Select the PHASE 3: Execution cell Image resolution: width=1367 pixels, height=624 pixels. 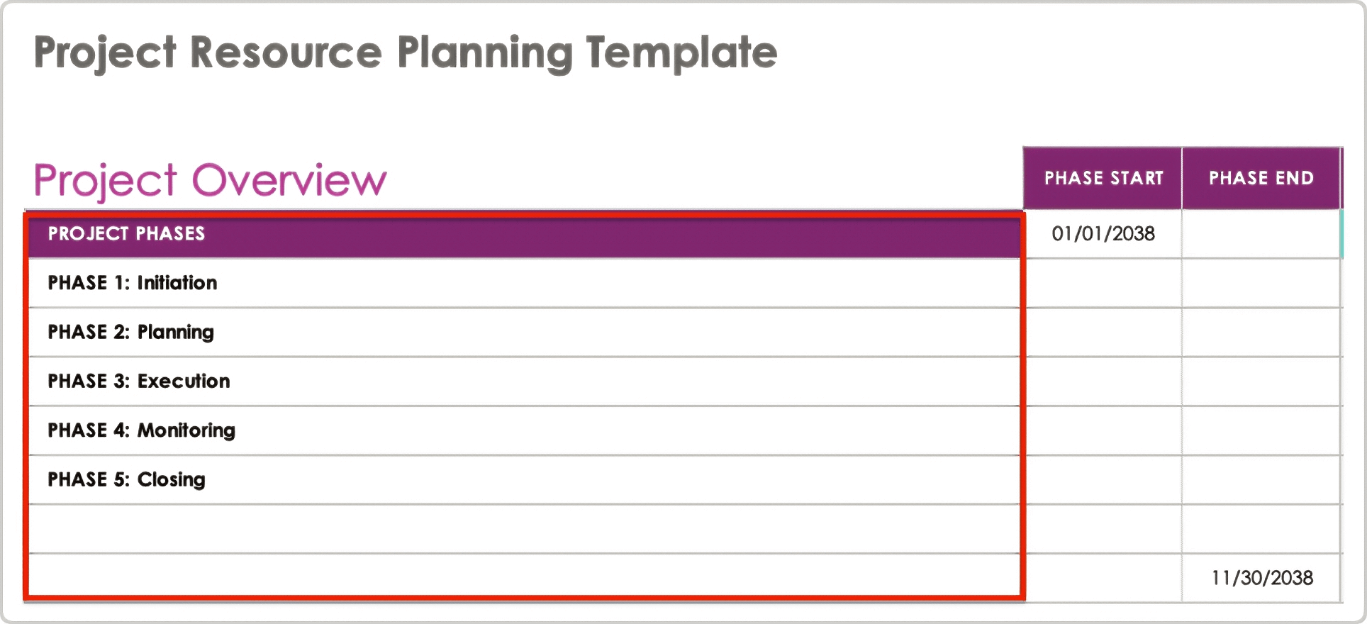(523, 381)
